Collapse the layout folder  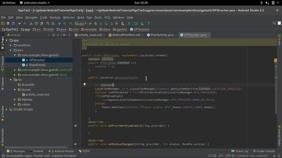click(15, 90)
